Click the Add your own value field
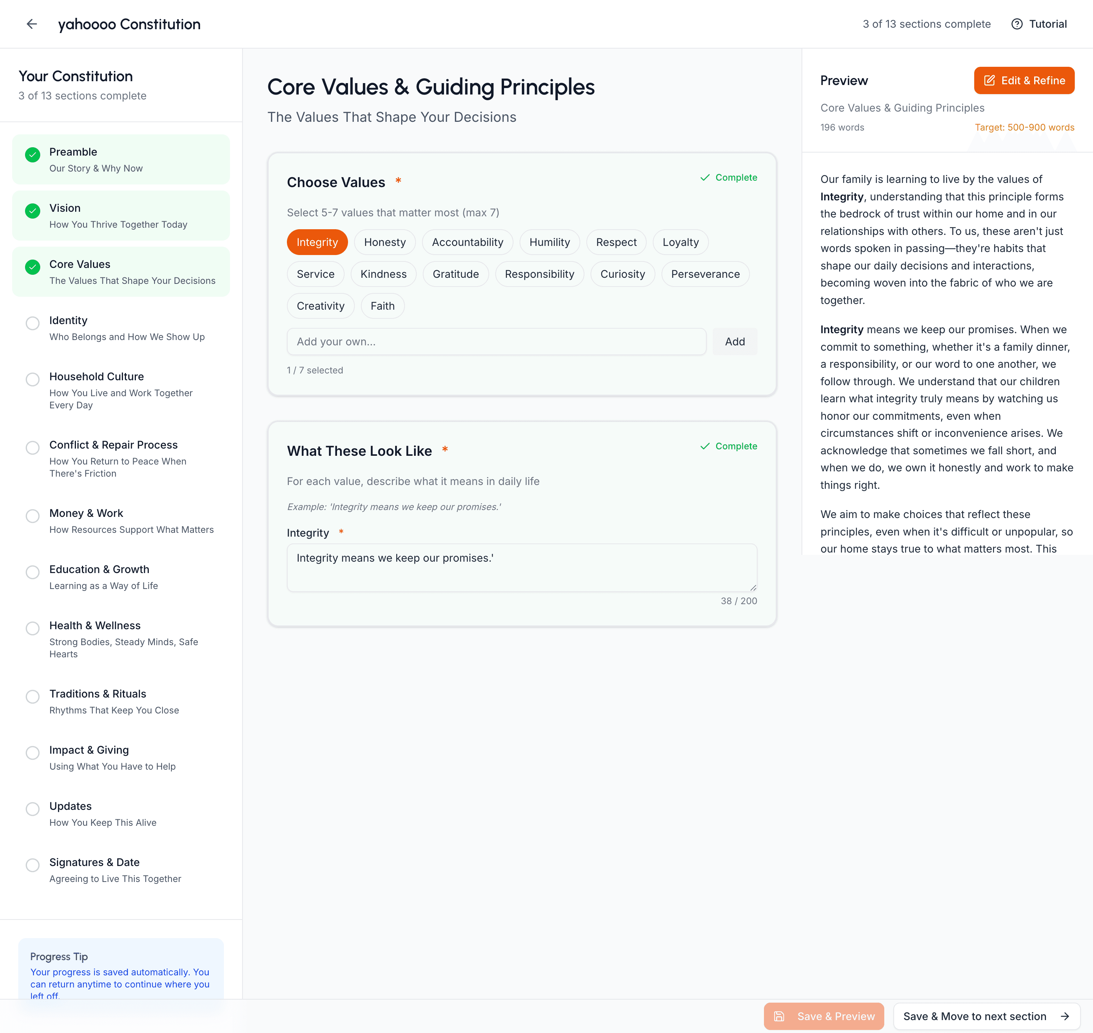This screenshot has height=1033, width=1093. 497,342
